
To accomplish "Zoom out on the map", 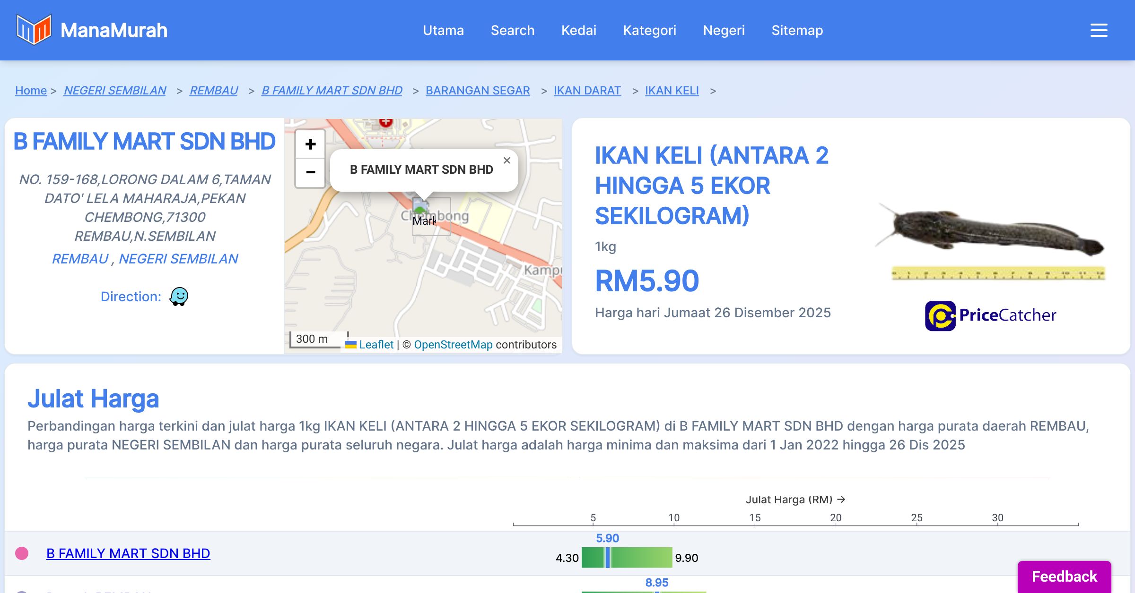I will [310, 172].
